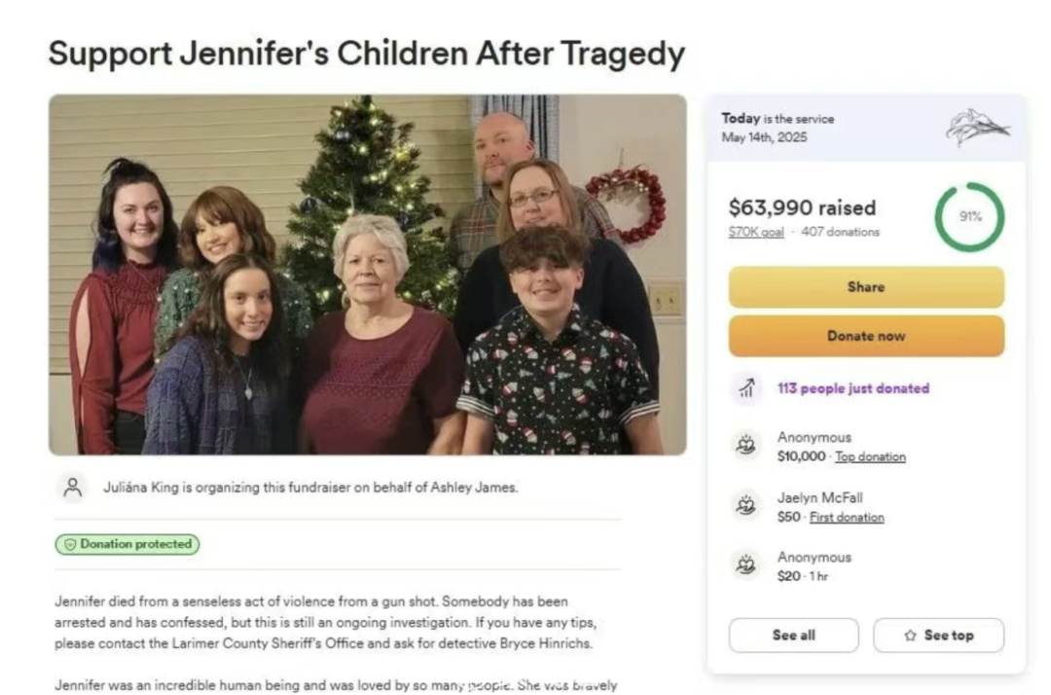The image size is (1051, 695).
Task: Open the See all donations button
Action: [794, 635]
